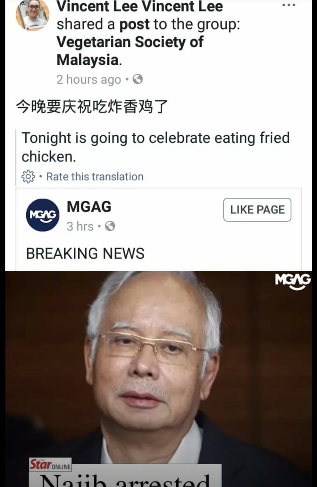The image size is (317, 487).
Task: Click the LIKE PAGE button
Action: pyautogui.click(x=257, y=210)
